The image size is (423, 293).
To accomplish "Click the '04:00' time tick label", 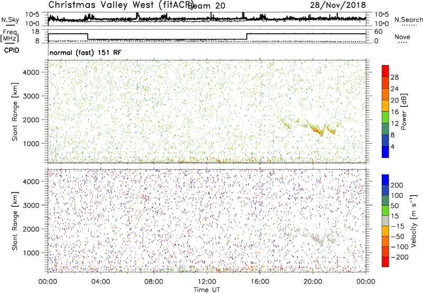I will click(100, 282).
